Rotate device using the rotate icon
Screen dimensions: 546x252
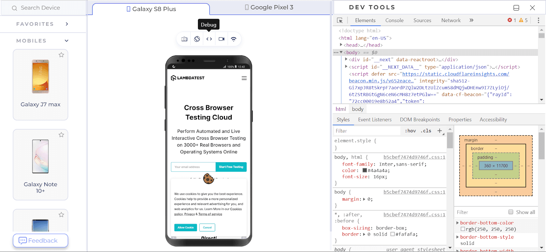point(197,39)
